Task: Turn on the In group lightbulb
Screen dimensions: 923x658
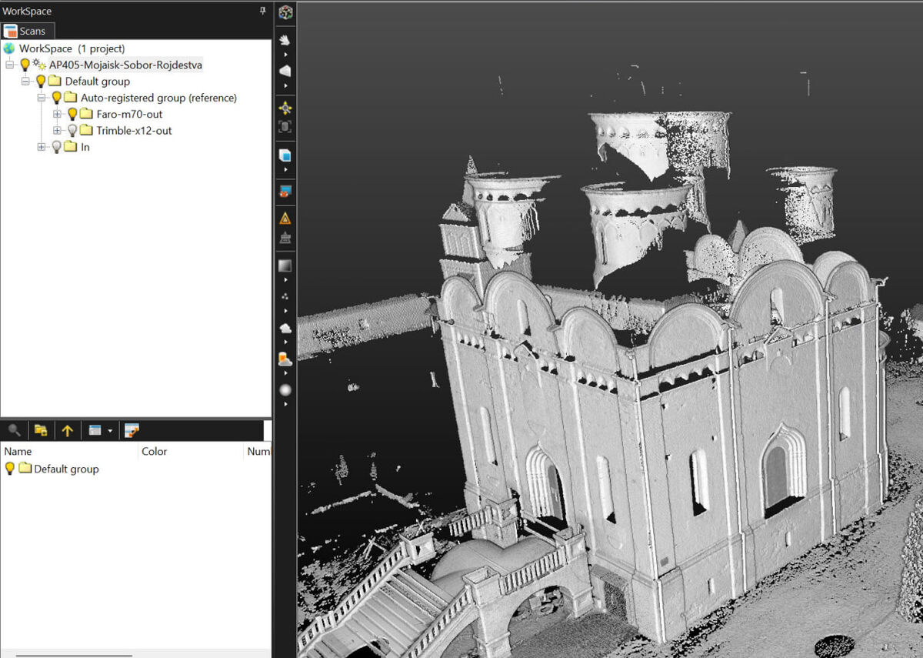Action: click(x=56, y=146)
